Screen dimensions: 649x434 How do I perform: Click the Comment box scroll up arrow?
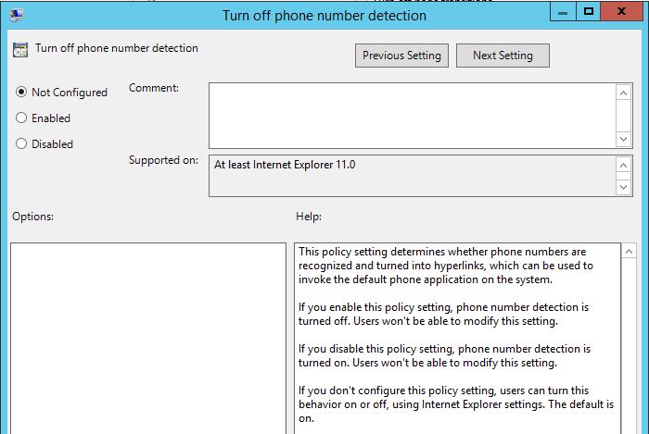click(624, 92)
